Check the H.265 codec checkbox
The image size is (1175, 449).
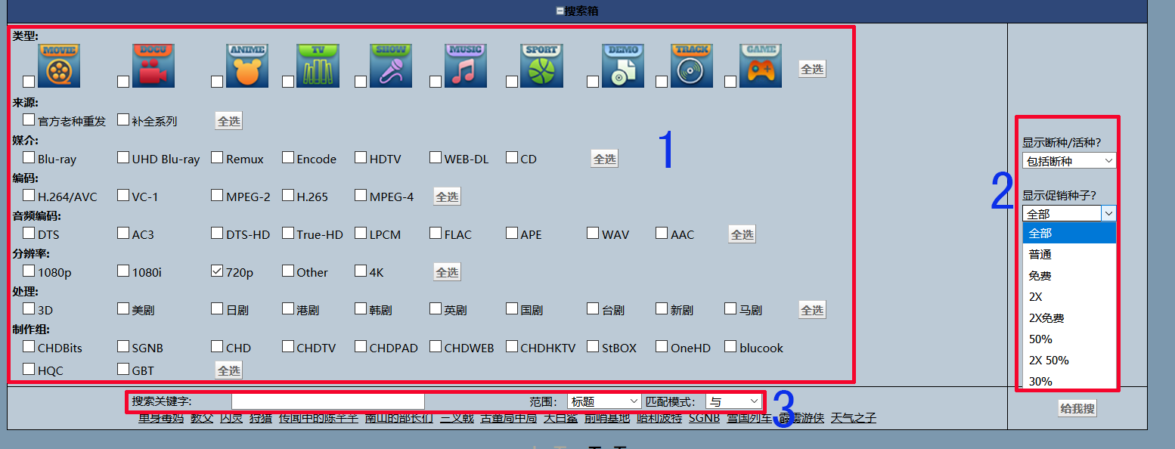288,195
